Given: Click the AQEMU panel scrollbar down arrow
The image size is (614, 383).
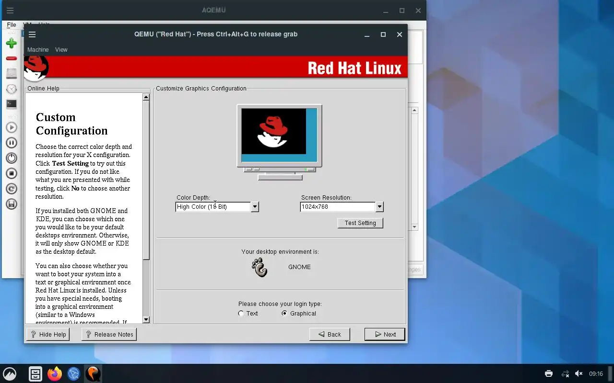Looking at the screenshot, I should click(415, 227).
